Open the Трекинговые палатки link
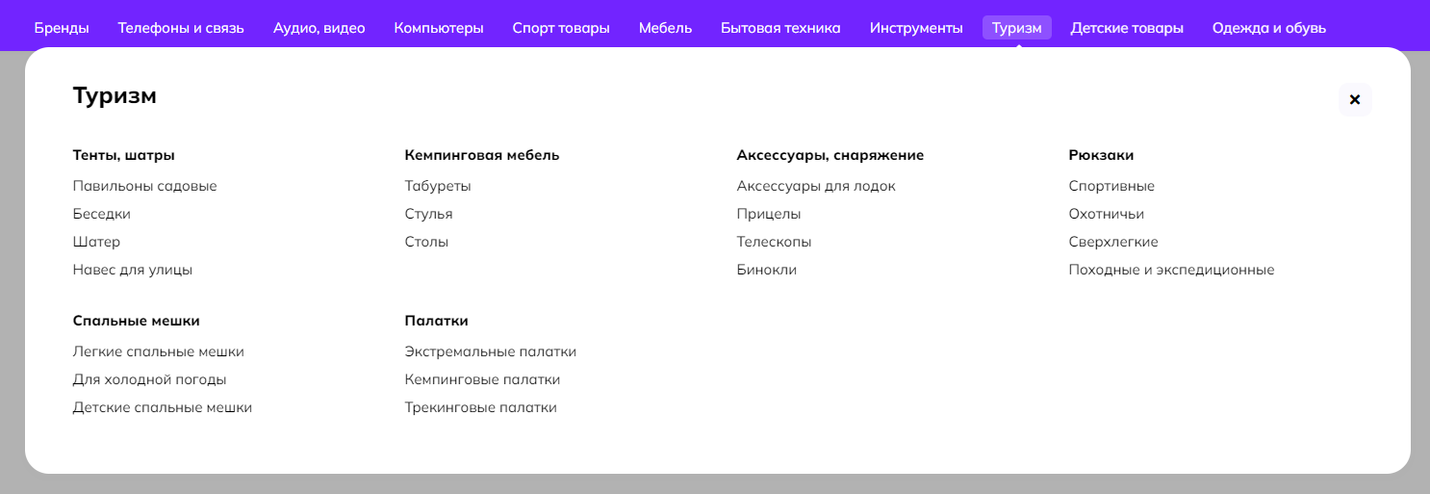Image resolution: width=1430 pixels, height=494 pixels. pyautogui.click(x=480, y=407)
